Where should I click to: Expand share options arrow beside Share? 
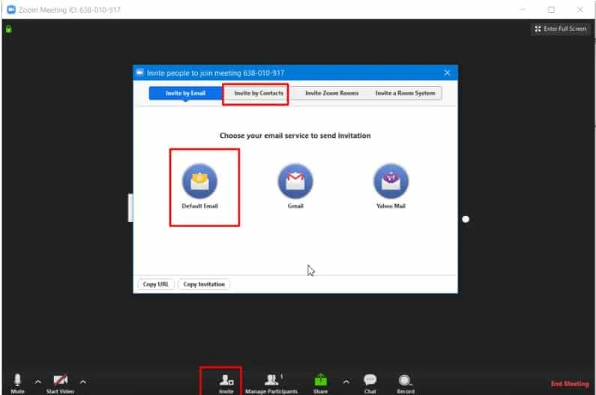coord(346,382)
